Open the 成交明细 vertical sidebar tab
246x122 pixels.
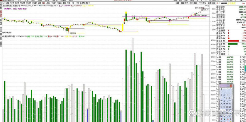[x=1, y=22]
